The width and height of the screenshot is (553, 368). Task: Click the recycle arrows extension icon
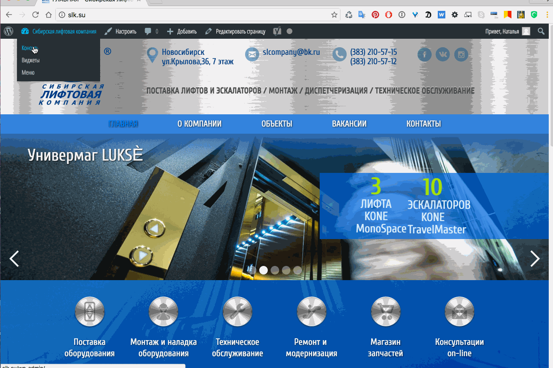pos(349,15)
